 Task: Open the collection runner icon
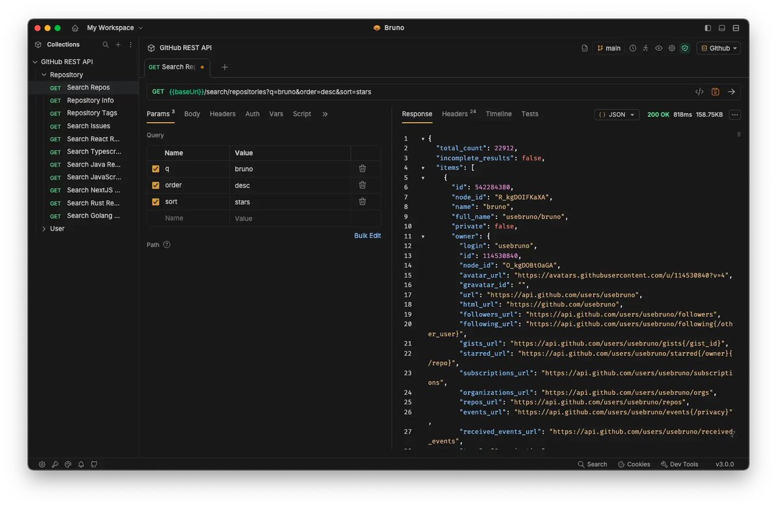(x=645, y=48)
